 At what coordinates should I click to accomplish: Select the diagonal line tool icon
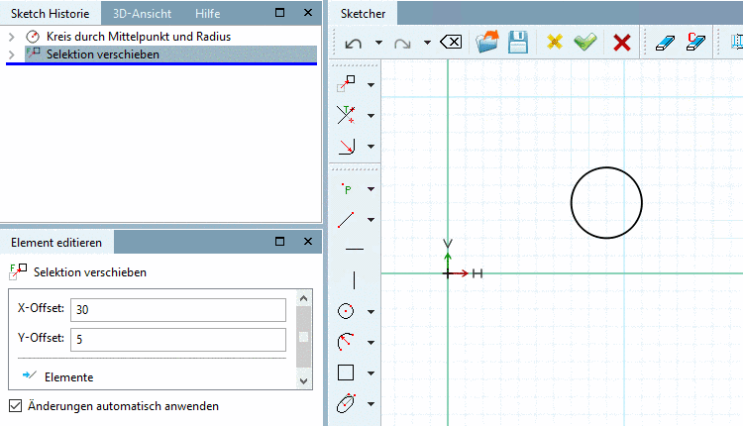coord(346,220)
